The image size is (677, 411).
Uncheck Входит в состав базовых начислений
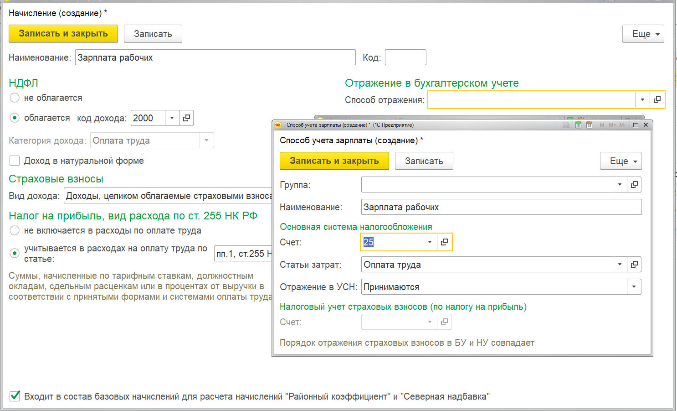pyautogui.click(x=15, y=396)
